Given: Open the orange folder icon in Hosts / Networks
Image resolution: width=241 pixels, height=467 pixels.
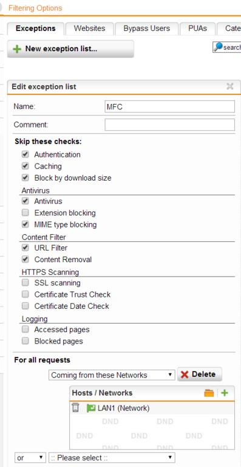Looking at the screenshot, I should [209, 393].
